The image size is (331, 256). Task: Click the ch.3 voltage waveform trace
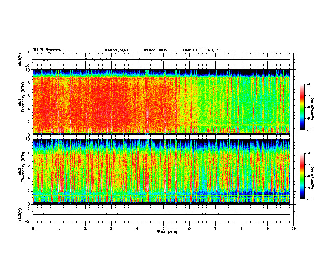click(x=161, y=215)
